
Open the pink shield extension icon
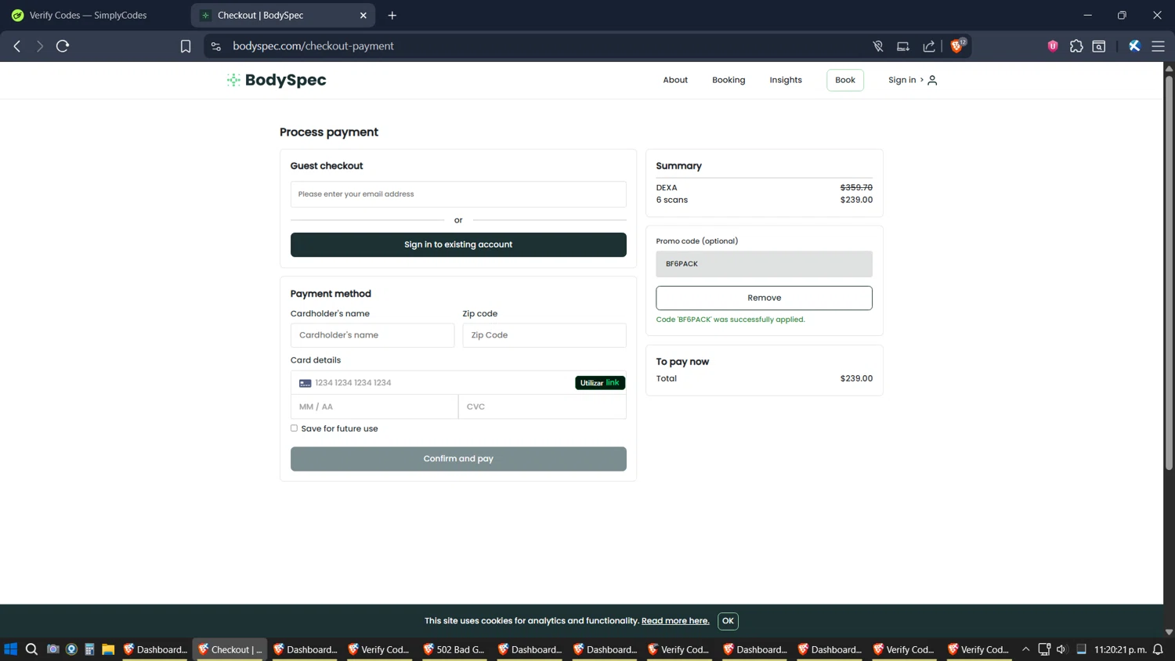click(1053, 46)
